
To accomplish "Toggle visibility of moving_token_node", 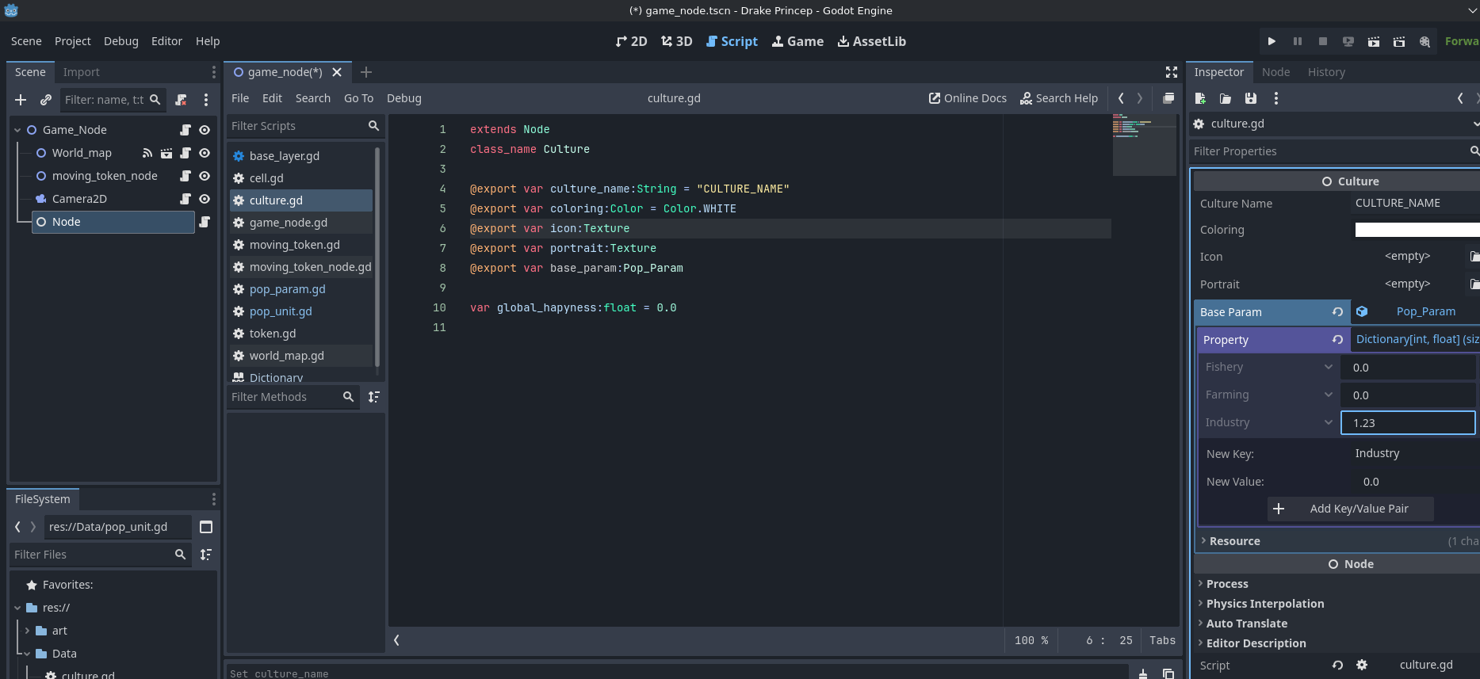I will [x=205, y=176].
